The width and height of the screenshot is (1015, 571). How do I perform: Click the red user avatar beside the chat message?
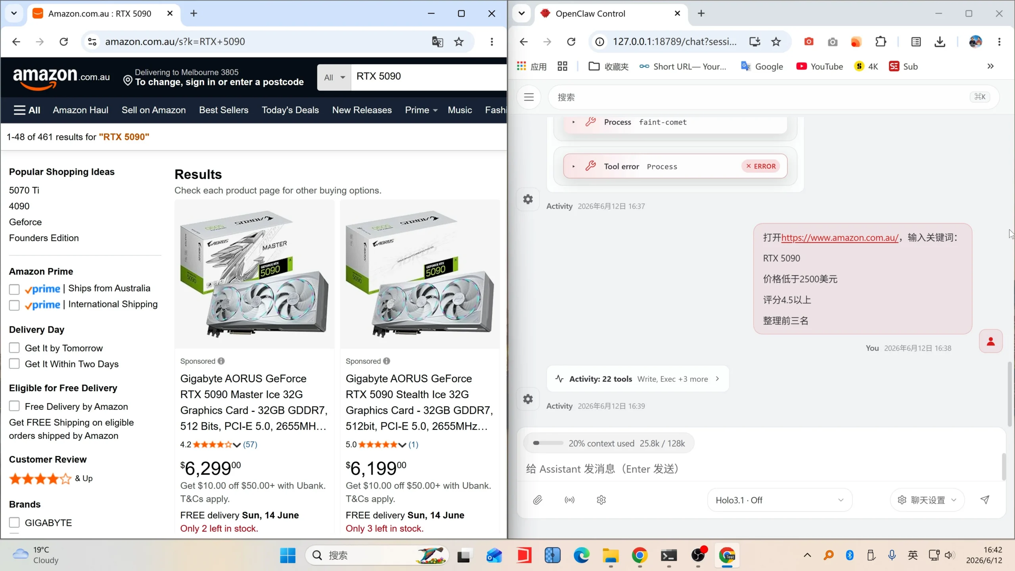[991, 341]
